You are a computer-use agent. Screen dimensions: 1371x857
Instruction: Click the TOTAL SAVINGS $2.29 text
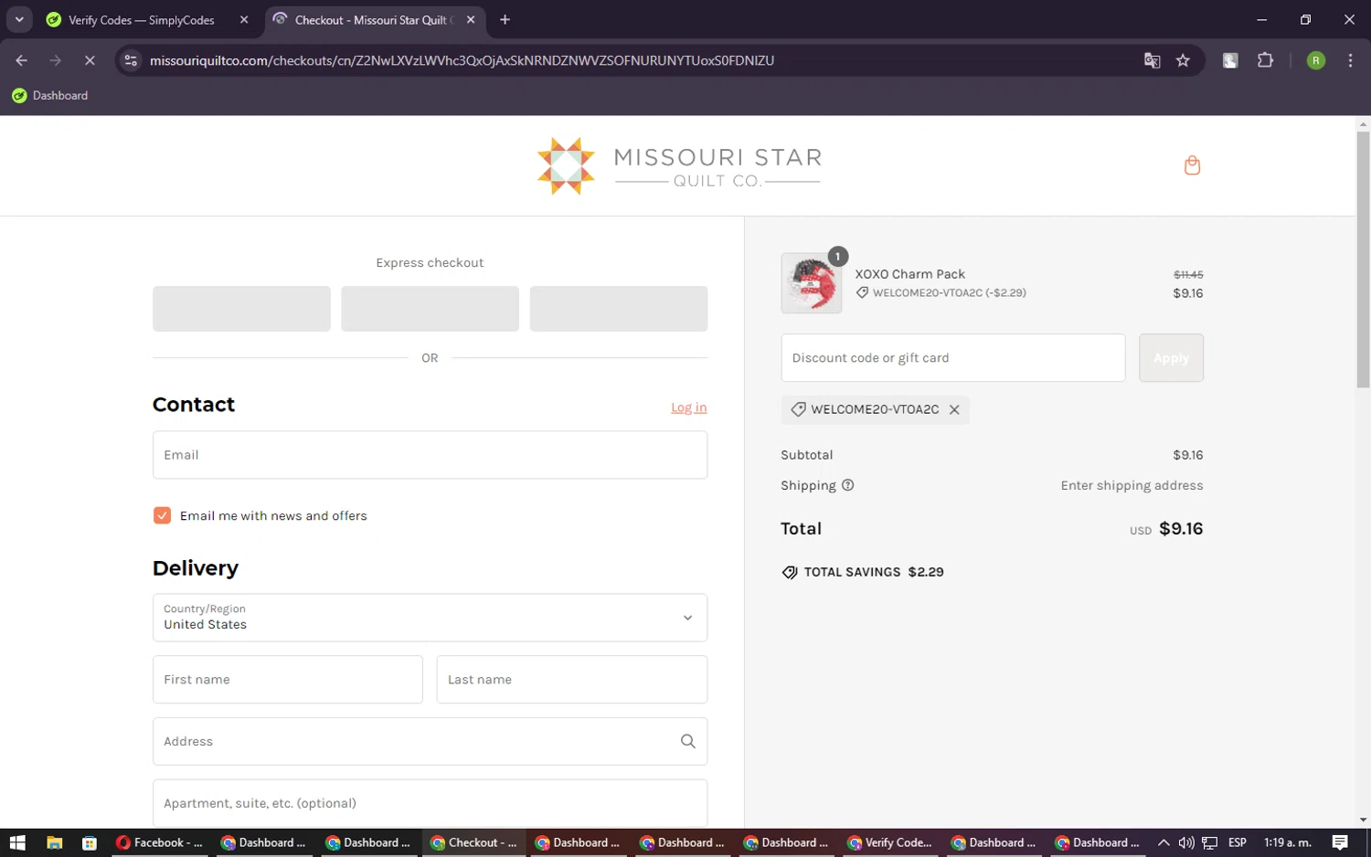(874, 572)
